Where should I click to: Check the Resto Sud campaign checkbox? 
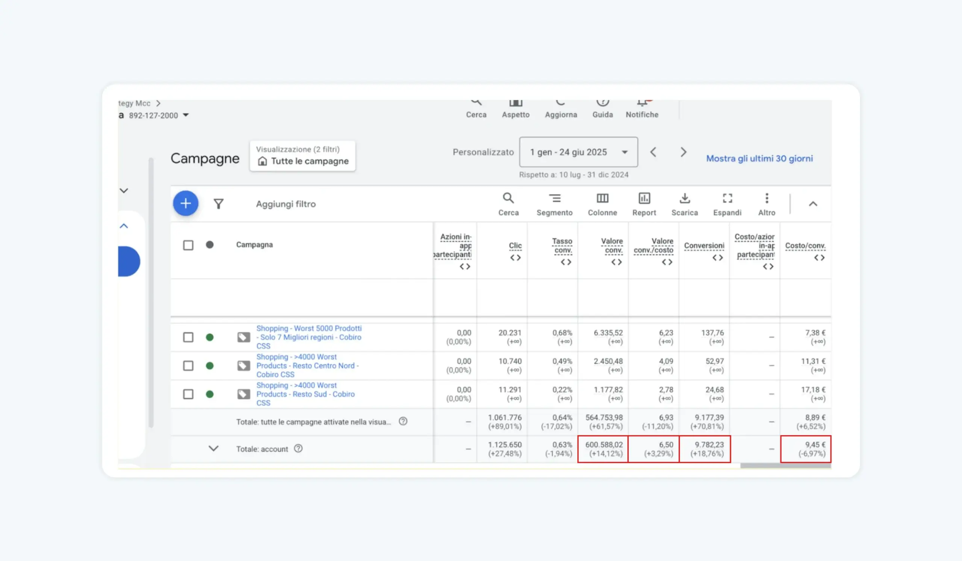pos(188,394)
